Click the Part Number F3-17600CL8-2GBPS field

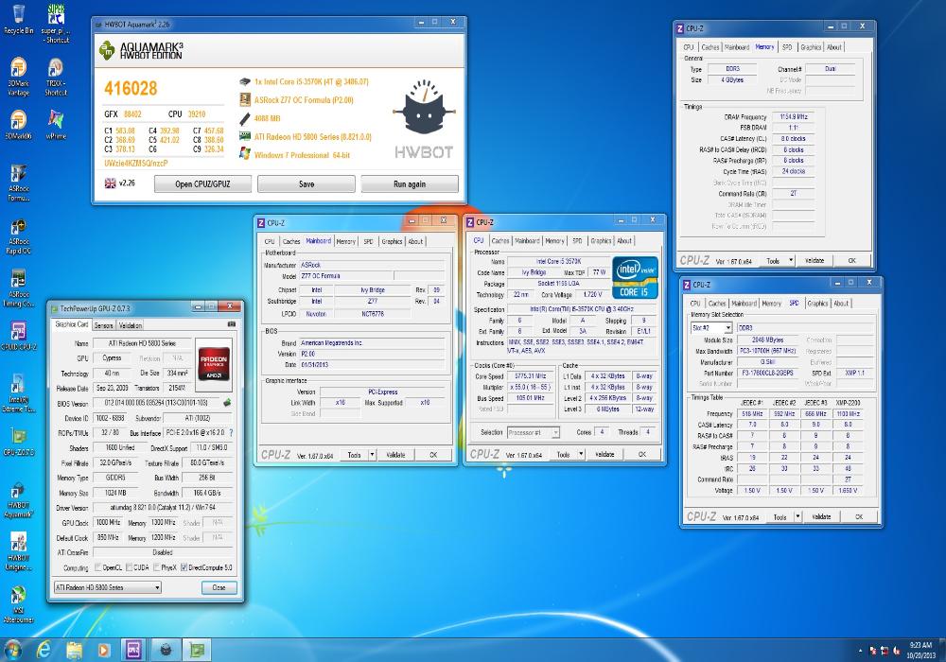(767, 374)
